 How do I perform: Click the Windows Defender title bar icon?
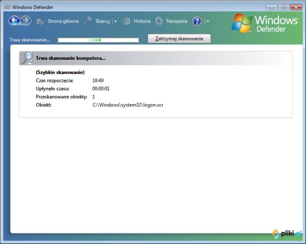[x=7, y=7]
